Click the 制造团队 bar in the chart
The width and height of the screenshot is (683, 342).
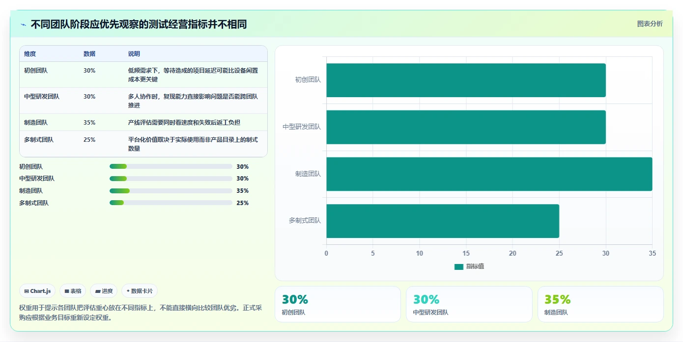click(489, 174)
